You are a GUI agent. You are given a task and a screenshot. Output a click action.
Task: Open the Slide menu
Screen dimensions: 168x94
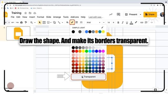[49, 17]
